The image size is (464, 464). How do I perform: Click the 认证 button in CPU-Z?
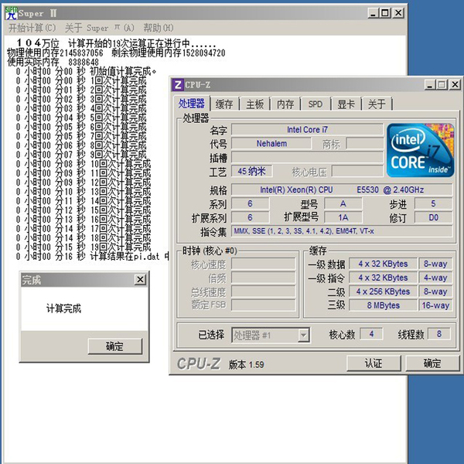tap(374, 363)
